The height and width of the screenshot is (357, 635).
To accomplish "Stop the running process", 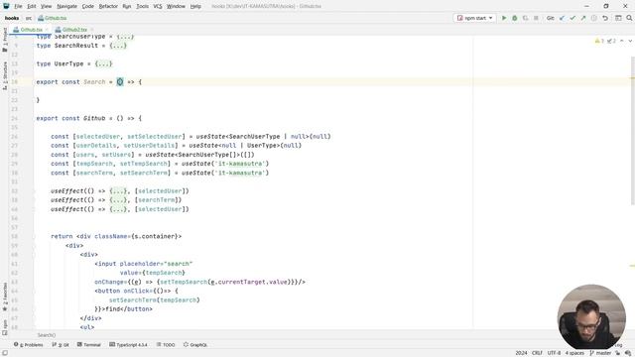I will tap(536, 18).
